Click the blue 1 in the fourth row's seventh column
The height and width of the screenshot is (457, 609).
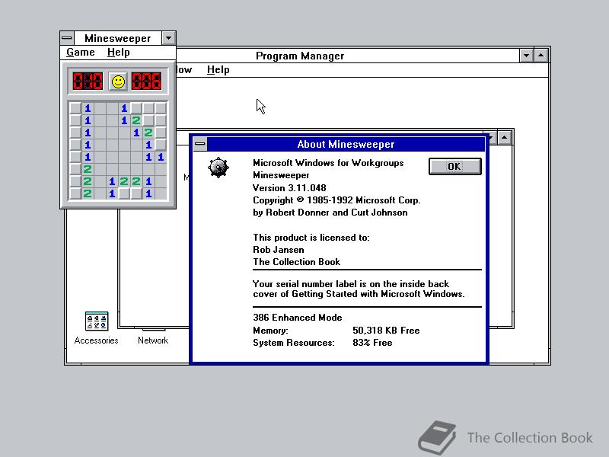pos(148,145)
